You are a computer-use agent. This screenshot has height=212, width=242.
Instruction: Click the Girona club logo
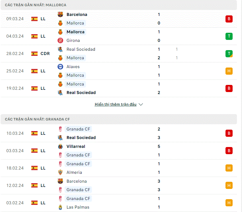(x=60, y=40)
